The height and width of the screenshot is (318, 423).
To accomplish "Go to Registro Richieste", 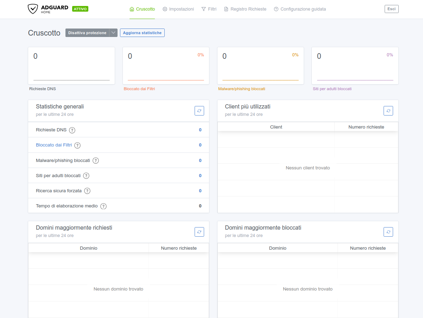I will [245, 9].
